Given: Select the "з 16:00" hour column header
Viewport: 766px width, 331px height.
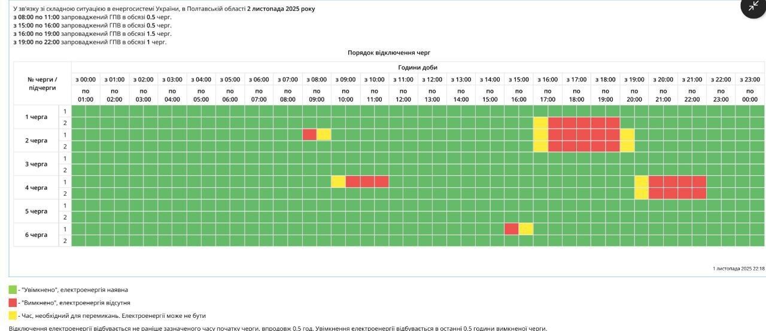Looking at the screenshot, I should pos(548,79).
